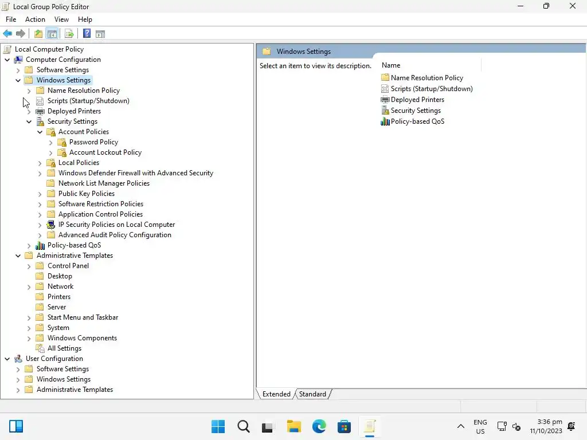Select Application Control Policies
Screen dimensions: 587x440
pyautogui.click(x=100, y=214)
